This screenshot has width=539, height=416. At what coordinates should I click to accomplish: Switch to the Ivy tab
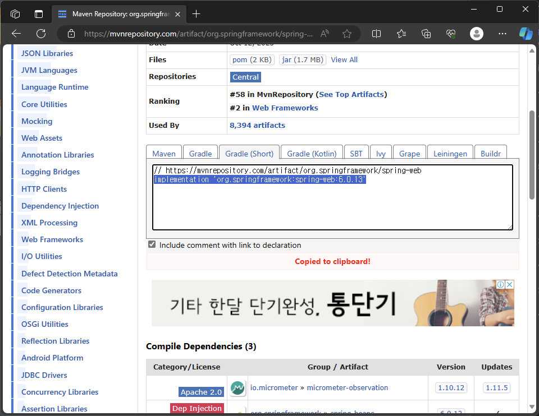(x=381, y=154)
